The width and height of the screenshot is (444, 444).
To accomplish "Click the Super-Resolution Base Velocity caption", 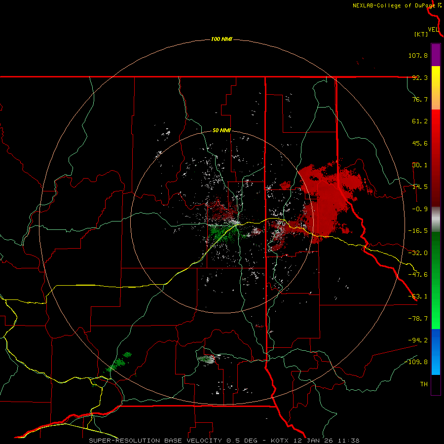I will pyautogui.click(x=224, y=441).
